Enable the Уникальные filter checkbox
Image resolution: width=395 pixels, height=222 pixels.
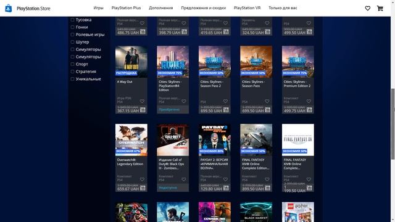click(x=73, y=79)
